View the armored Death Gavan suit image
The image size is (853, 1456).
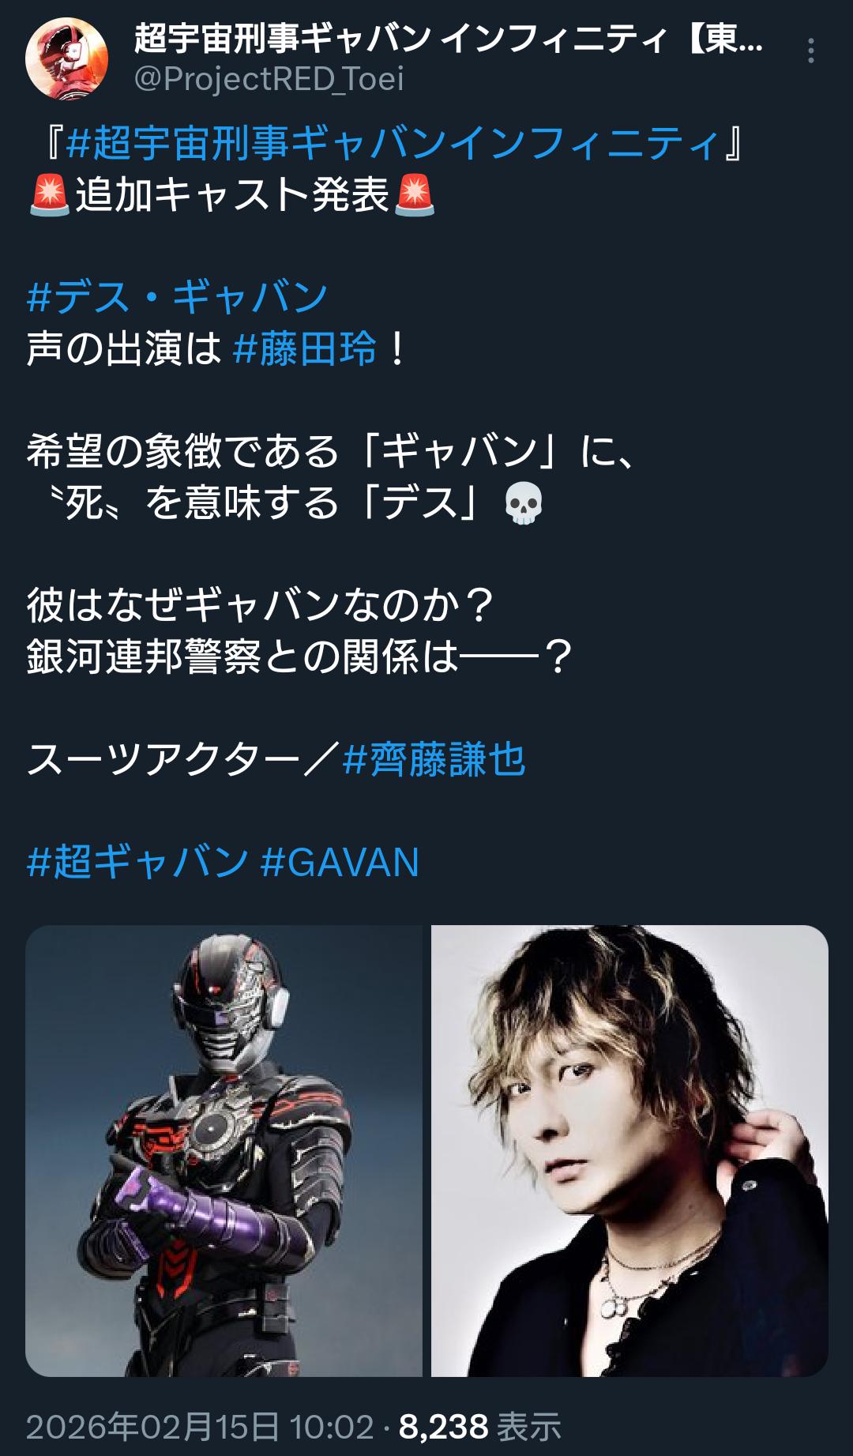pos(224,1151)
